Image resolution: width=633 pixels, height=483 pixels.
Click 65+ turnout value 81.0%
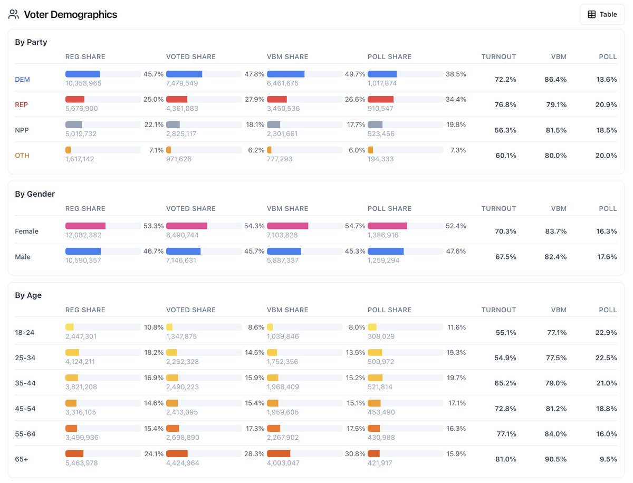tap(506, 459)
